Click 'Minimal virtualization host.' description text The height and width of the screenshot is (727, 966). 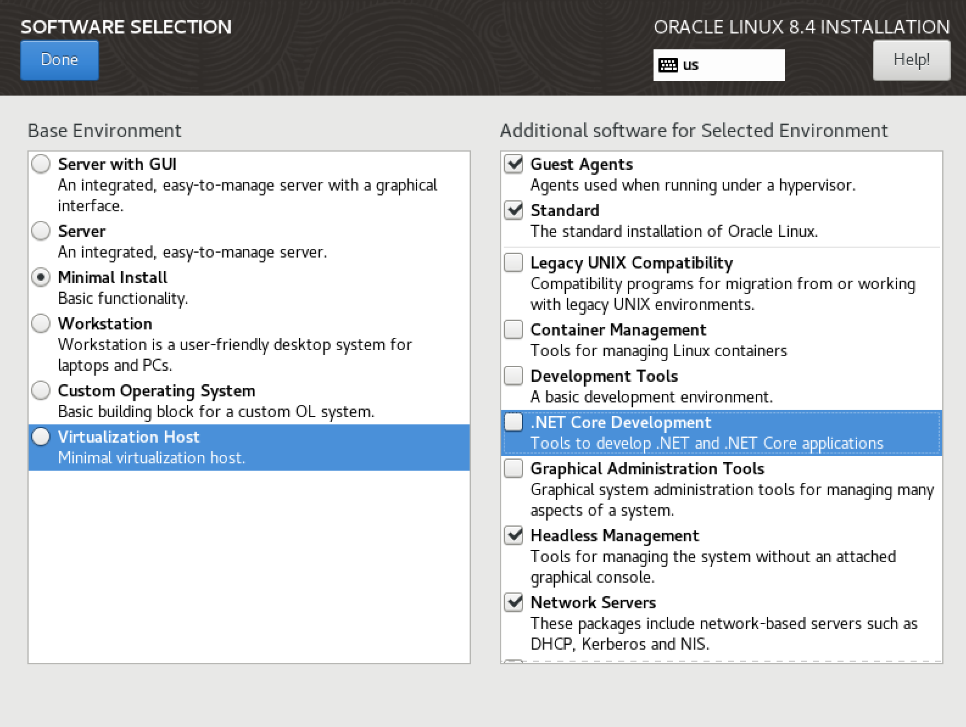click(x=152, y=458)
